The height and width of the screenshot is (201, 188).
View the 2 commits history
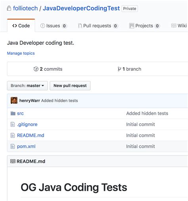48,69
